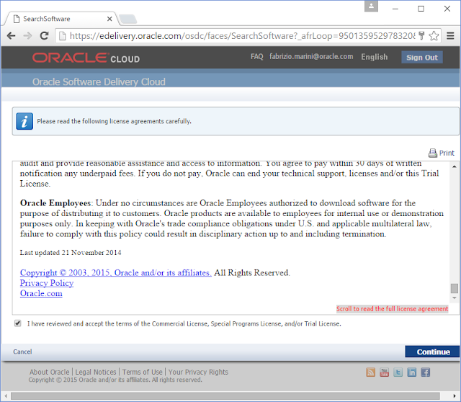Screen dimensions: 461x402
Task: Click the license text scrollbar thumb
Action: [x=455, y=288]
